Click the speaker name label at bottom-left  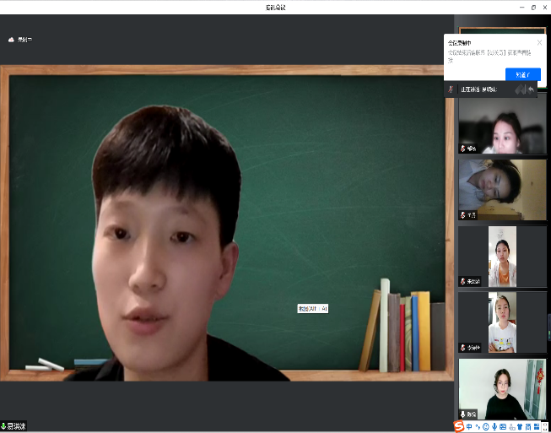click(x=14, y=426)
